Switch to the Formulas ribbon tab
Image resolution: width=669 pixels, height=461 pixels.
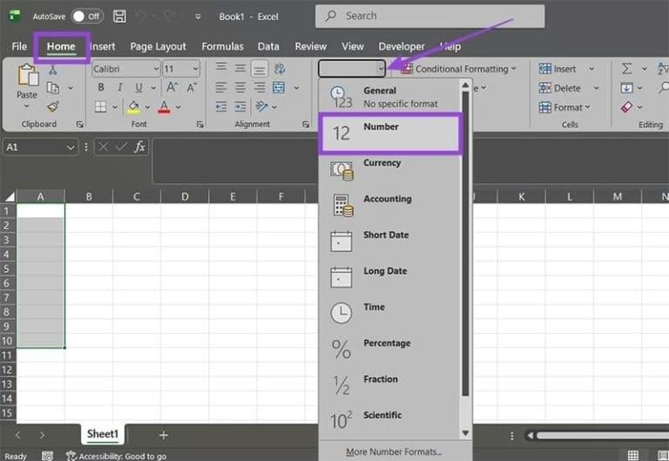[222, 46]
